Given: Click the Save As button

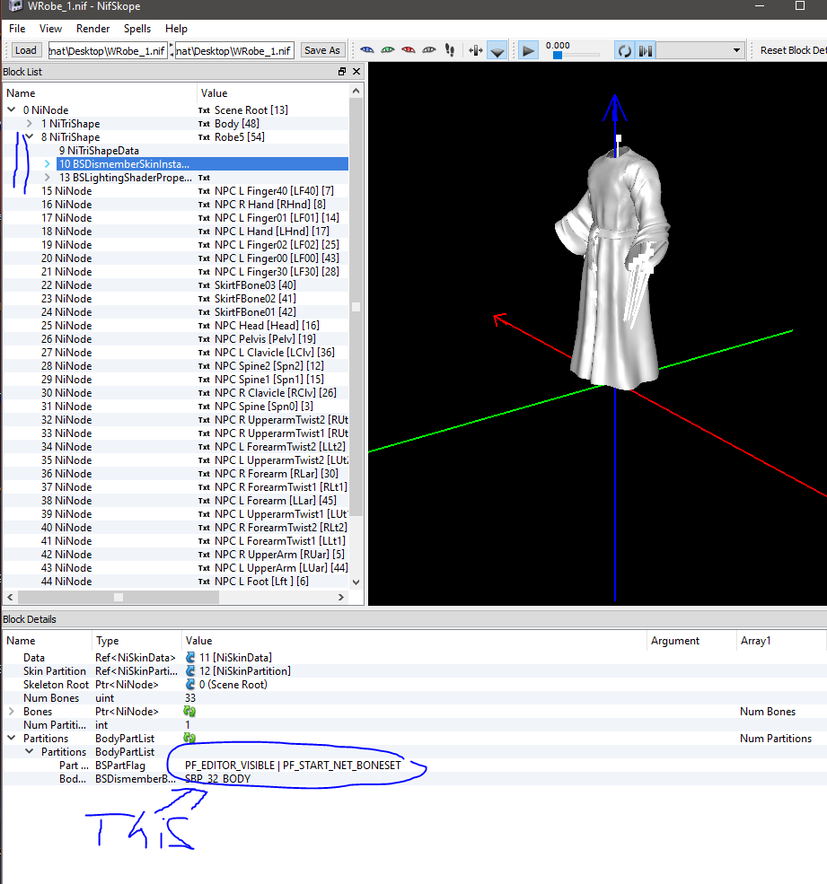Looking at the screenshot, I should click(322, 50).
